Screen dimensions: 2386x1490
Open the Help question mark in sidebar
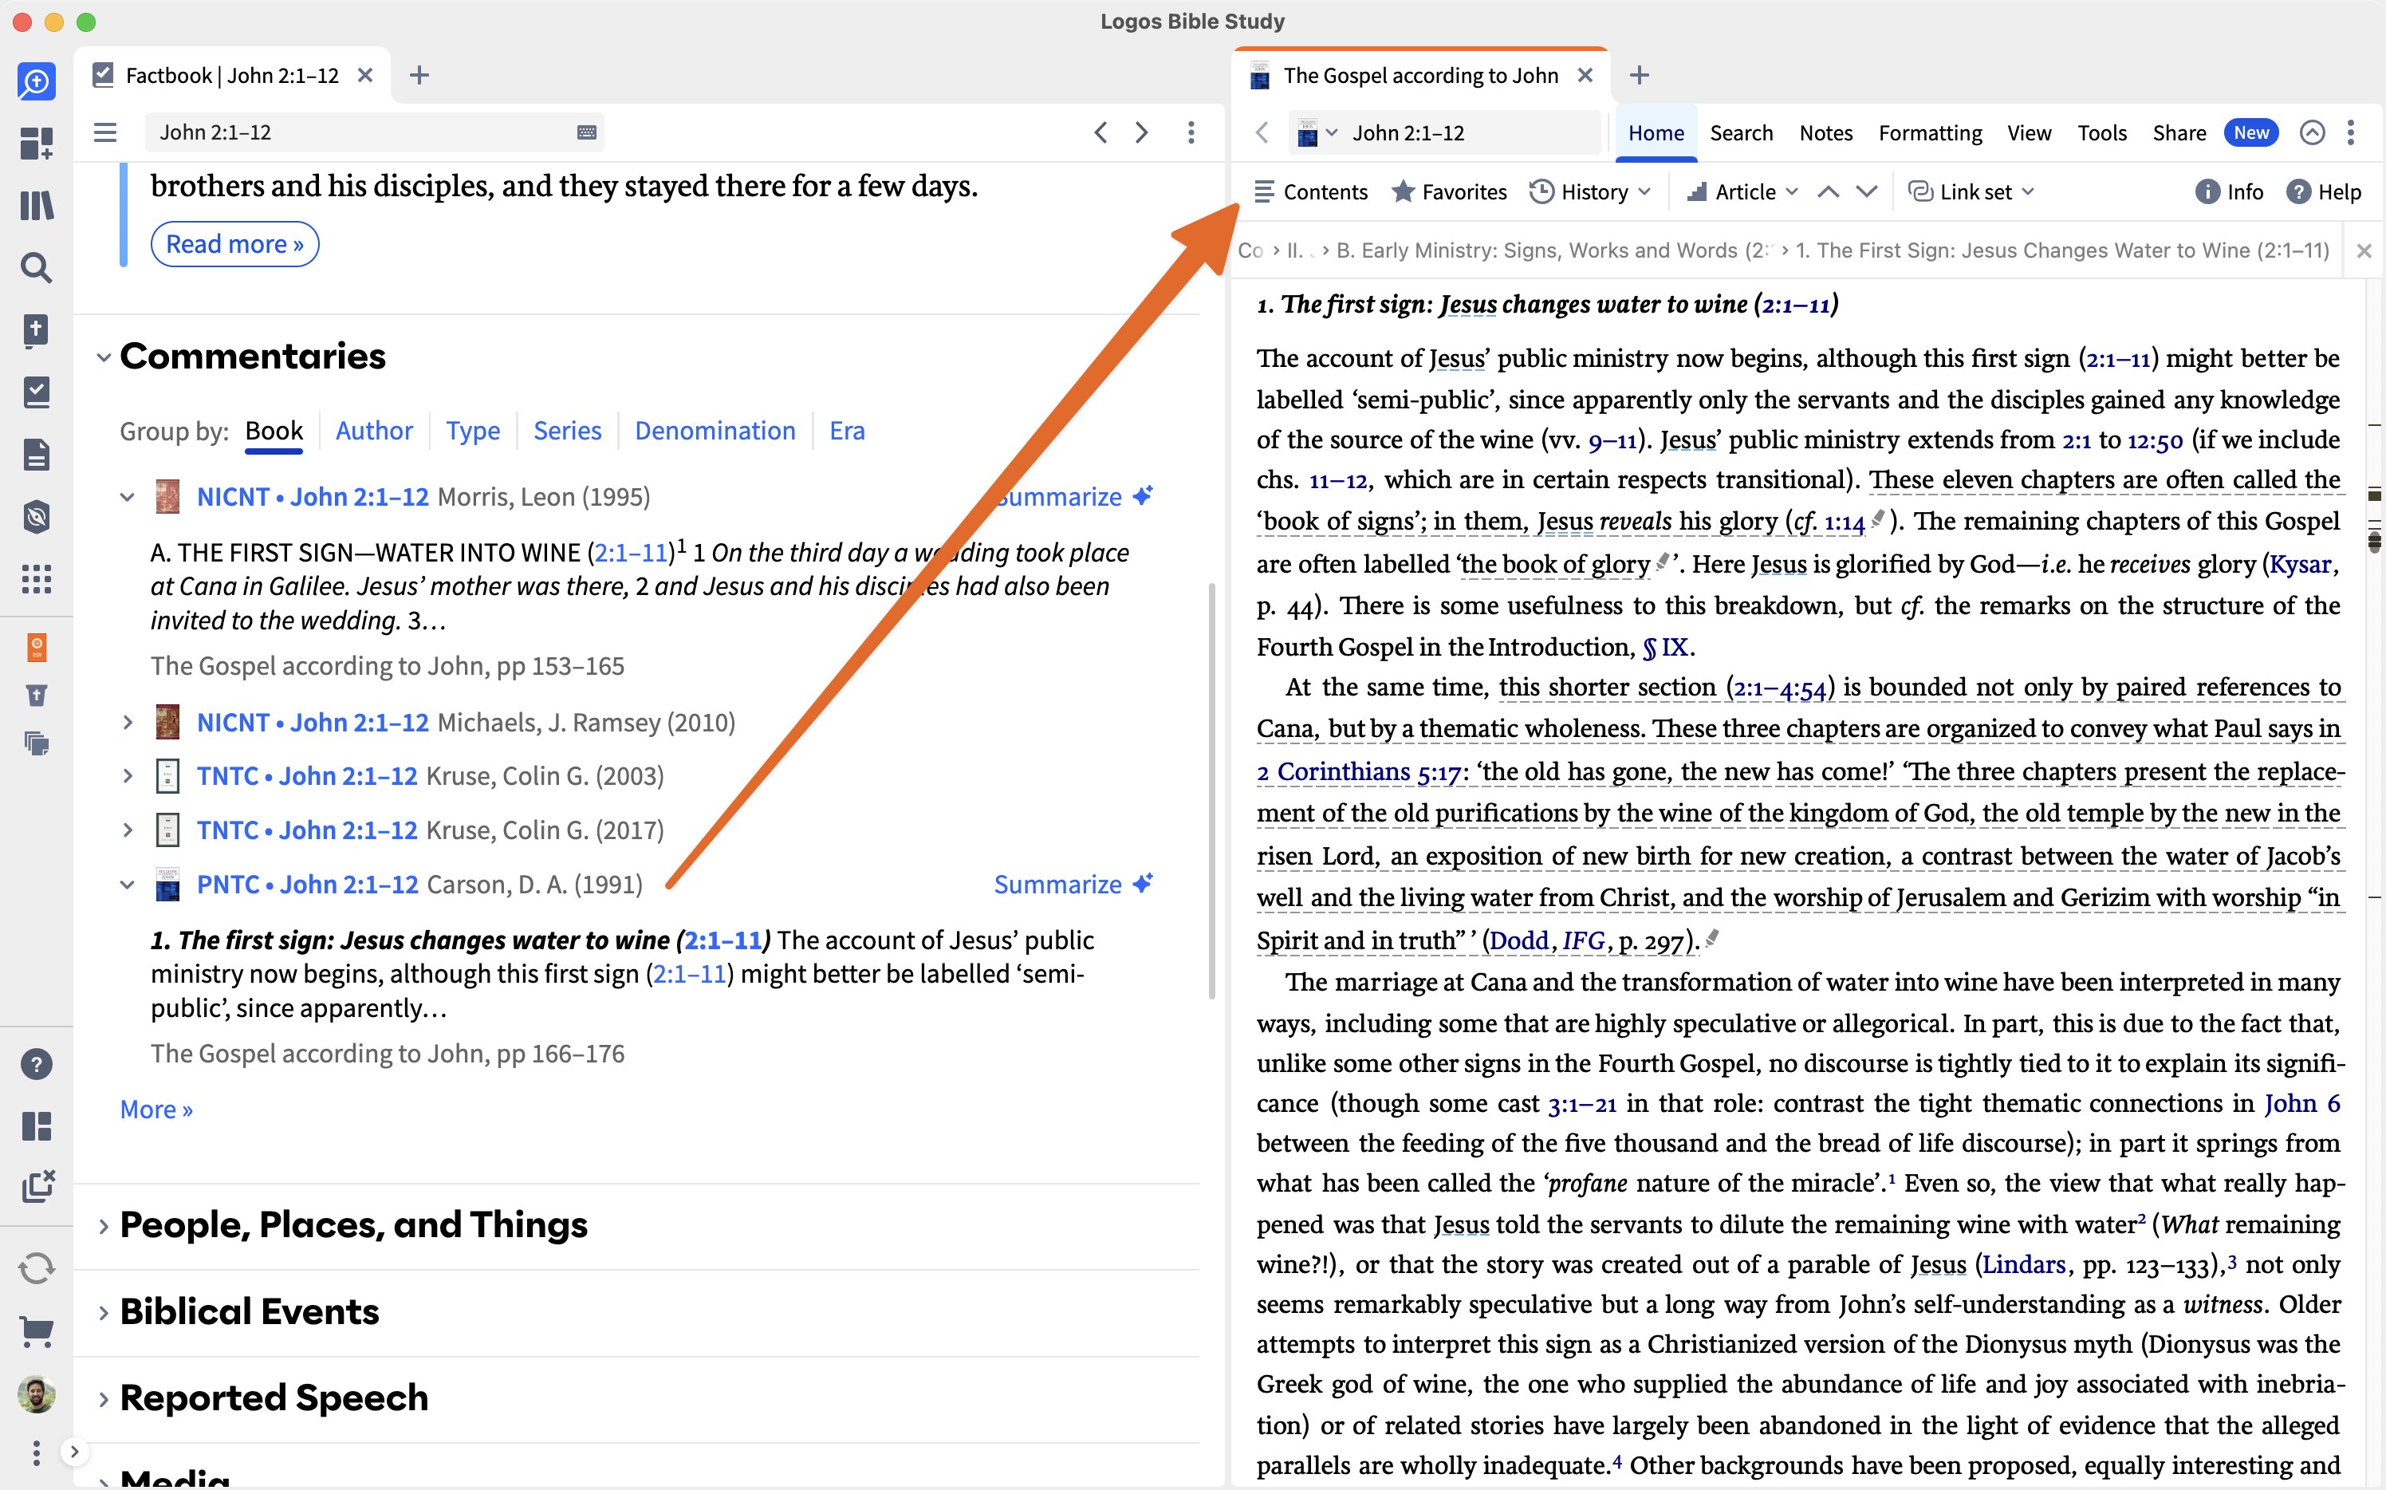point(37,1064)
